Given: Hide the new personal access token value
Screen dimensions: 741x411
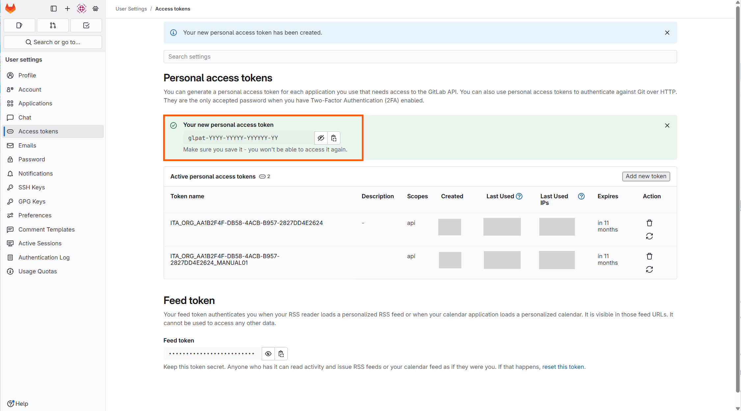Looking at the screenshot, I should point(321,138).
